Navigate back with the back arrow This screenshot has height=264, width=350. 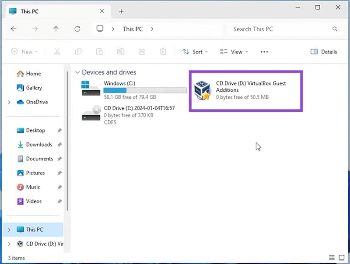coord(14,29)
